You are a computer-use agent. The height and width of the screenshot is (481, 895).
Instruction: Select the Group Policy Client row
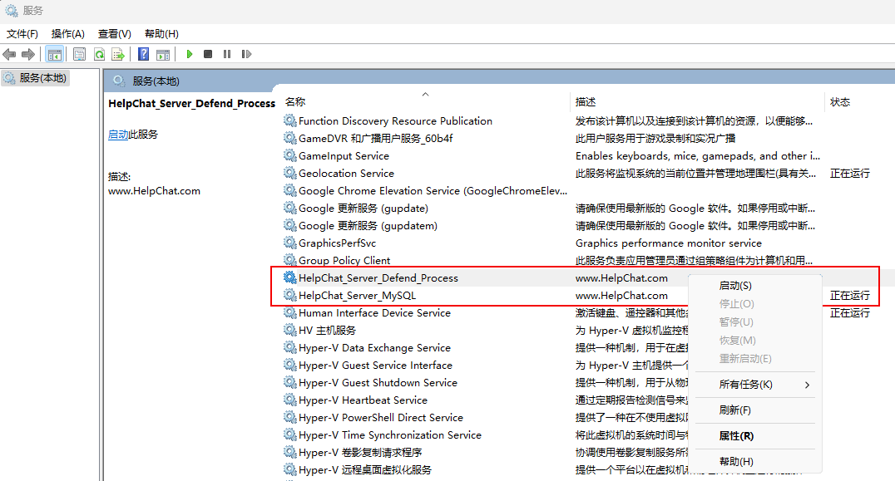(x=344, y=261)
